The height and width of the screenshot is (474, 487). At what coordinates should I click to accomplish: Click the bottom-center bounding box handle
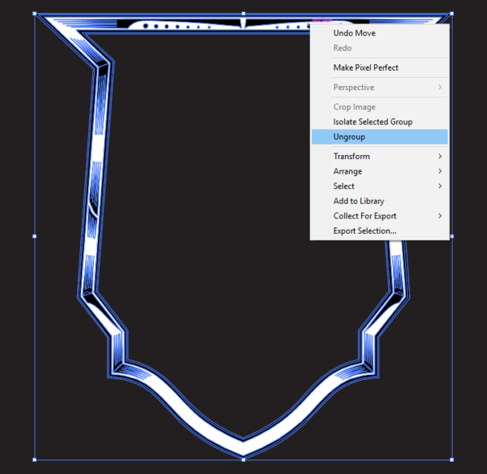[x=243, y=460]
